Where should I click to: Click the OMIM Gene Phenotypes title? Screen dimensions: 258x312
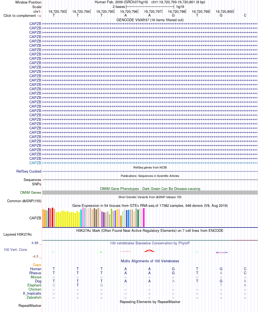[x=150, y=189]
